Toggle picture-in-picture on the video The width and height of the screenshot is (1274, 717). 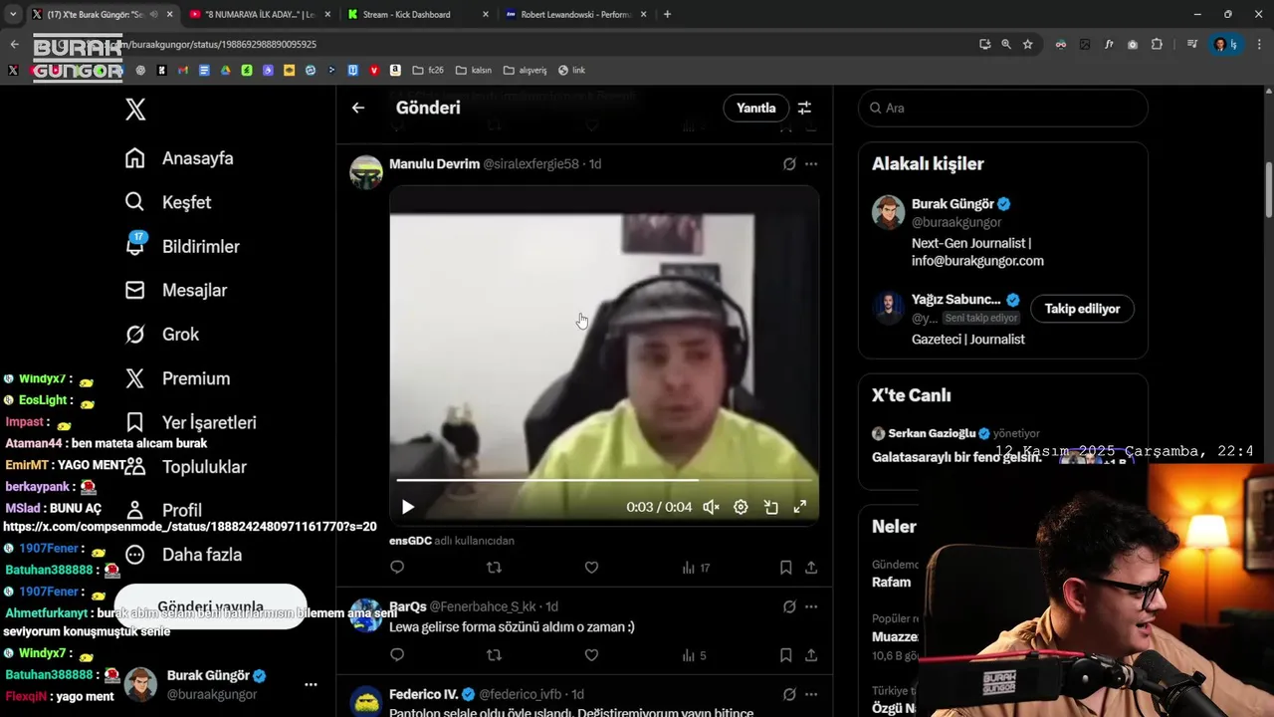tap(770, 507)
